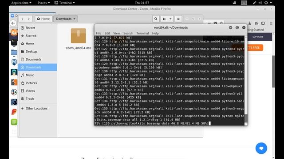Select the zoom_amd64.deb package file
Screen dimensions: 284x159
pyautogui.click(x=79, y=39)
